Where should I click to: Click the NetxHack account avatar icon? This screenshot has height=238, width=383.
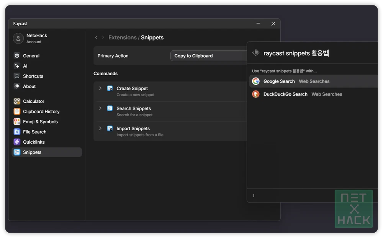[18, 39]
